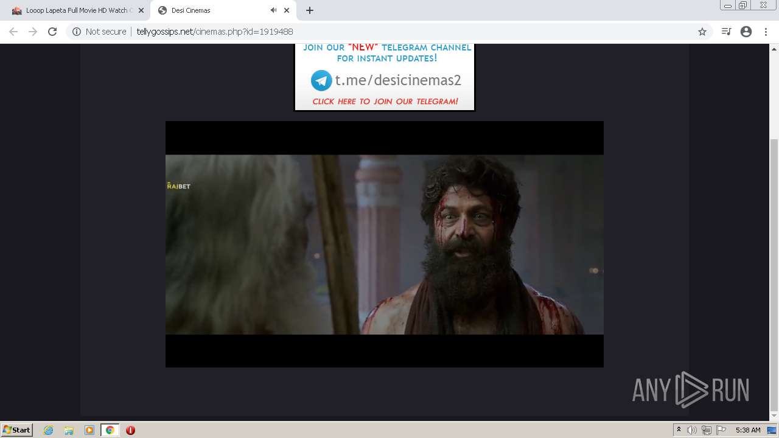Screen dimensions: 779x438
Task: Click Show desktop tray icon
Action: click(x=772, y=430)
